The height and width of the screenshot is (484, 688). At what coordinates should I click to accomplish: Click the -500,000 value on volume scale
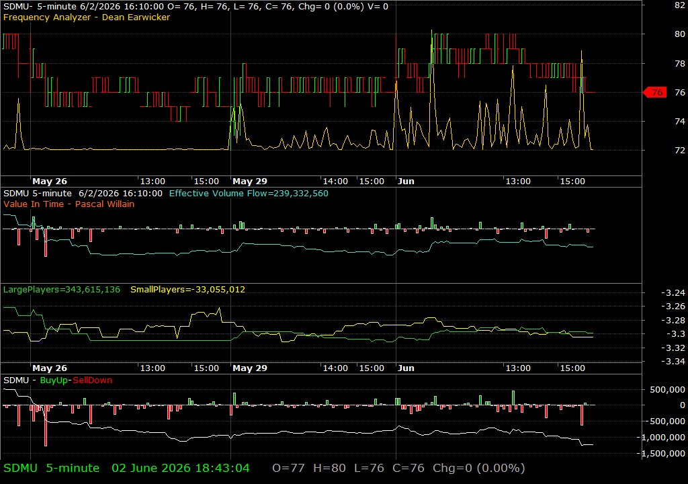[665, 421]
